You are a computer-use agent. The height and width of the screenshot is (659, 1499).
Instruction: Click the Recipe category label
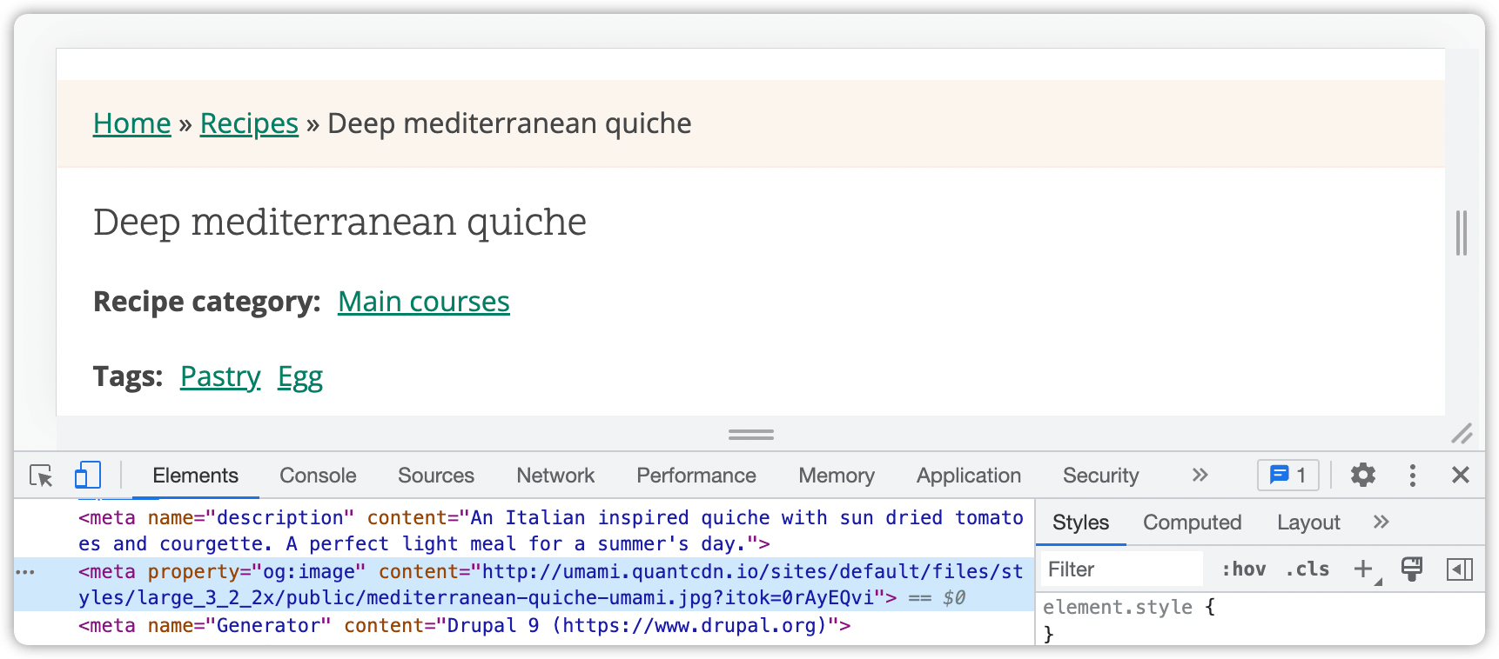207,302
